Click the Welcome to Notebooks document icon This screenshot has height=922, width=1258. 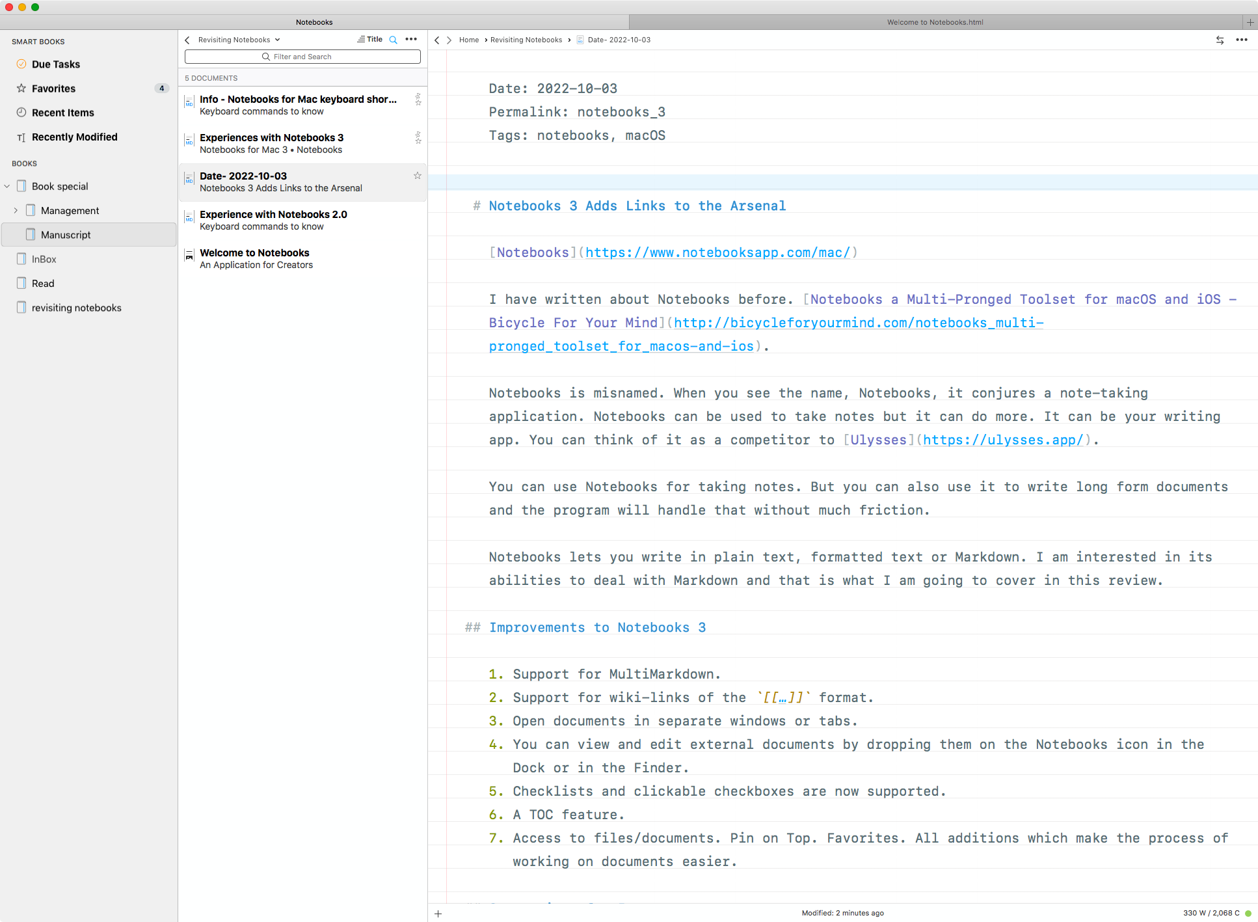pos(189,255)
